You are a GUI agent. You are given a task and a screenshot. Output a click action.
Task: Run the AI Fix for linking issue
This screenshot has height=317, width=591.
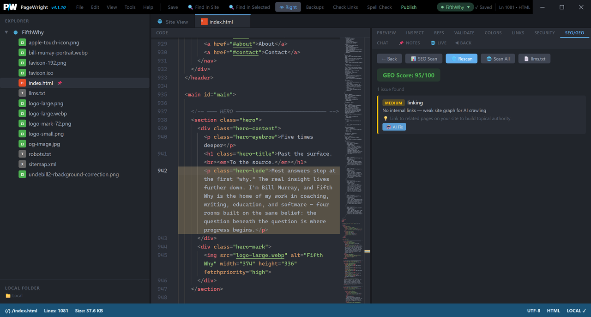point(394,127)
